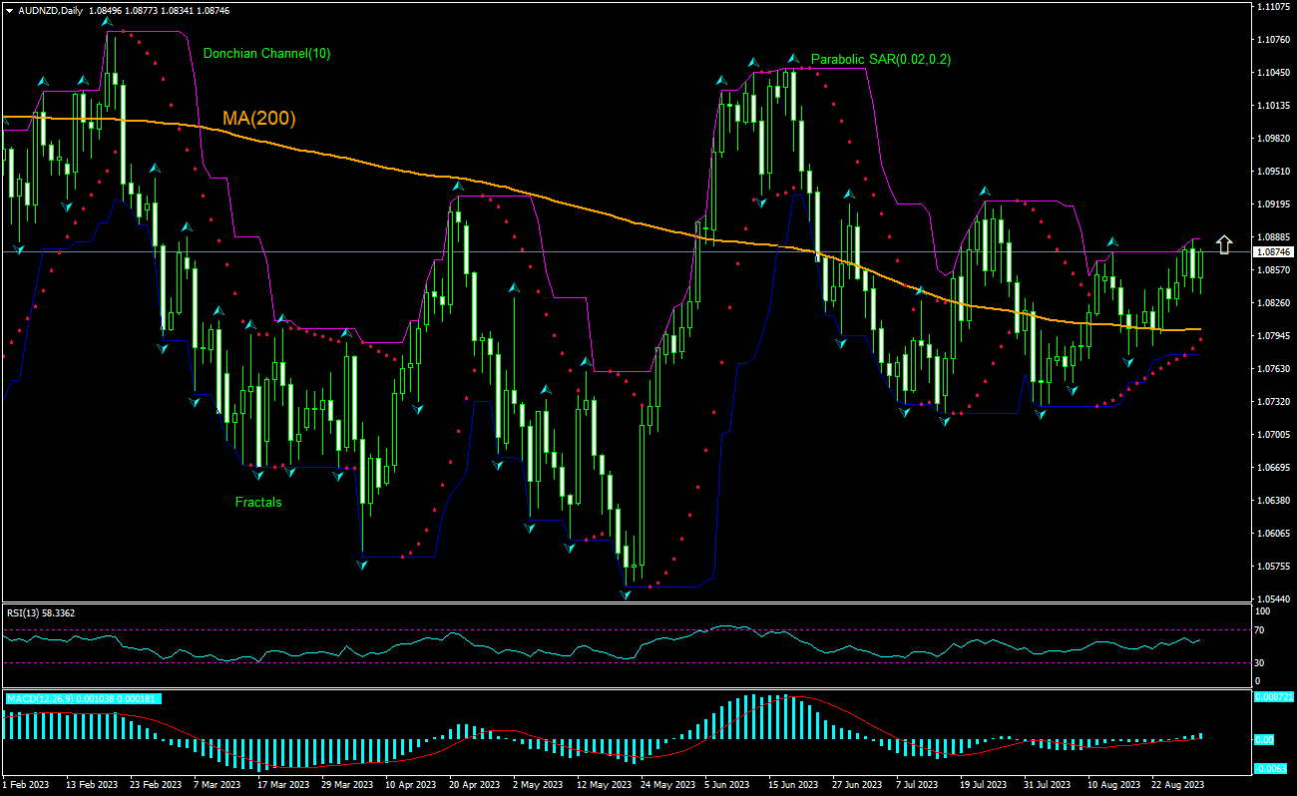The height and width of the screenshot is (796, 1297).
Task: Select the MA(200) text label
Action: pyautogui.click(x=259, y=120)
